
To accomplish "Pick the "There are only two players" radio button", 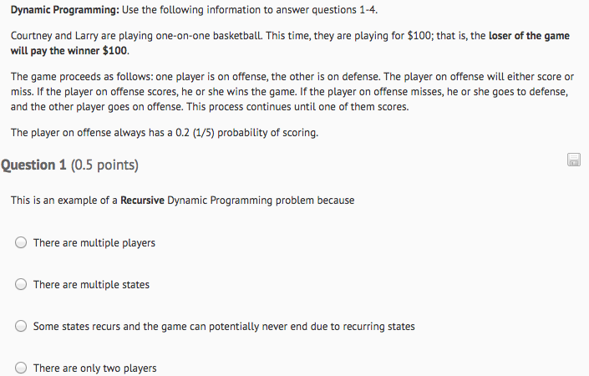I will click(x=21, y=368).
